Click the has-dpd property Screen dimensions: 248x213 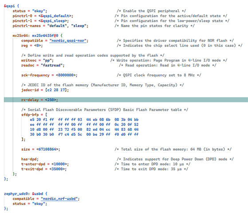point(30,159)
